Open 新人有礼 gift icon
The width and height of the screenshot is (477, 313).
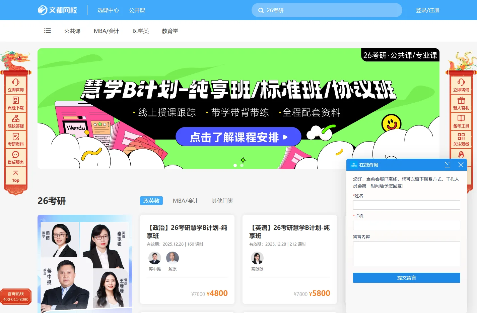(461, 103)
